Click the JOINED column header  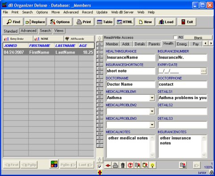click(16, 46)
